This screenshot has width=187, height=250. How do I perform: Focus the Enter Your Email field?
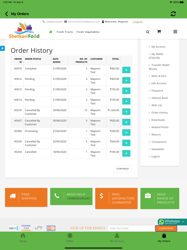(x=131, y=228)
